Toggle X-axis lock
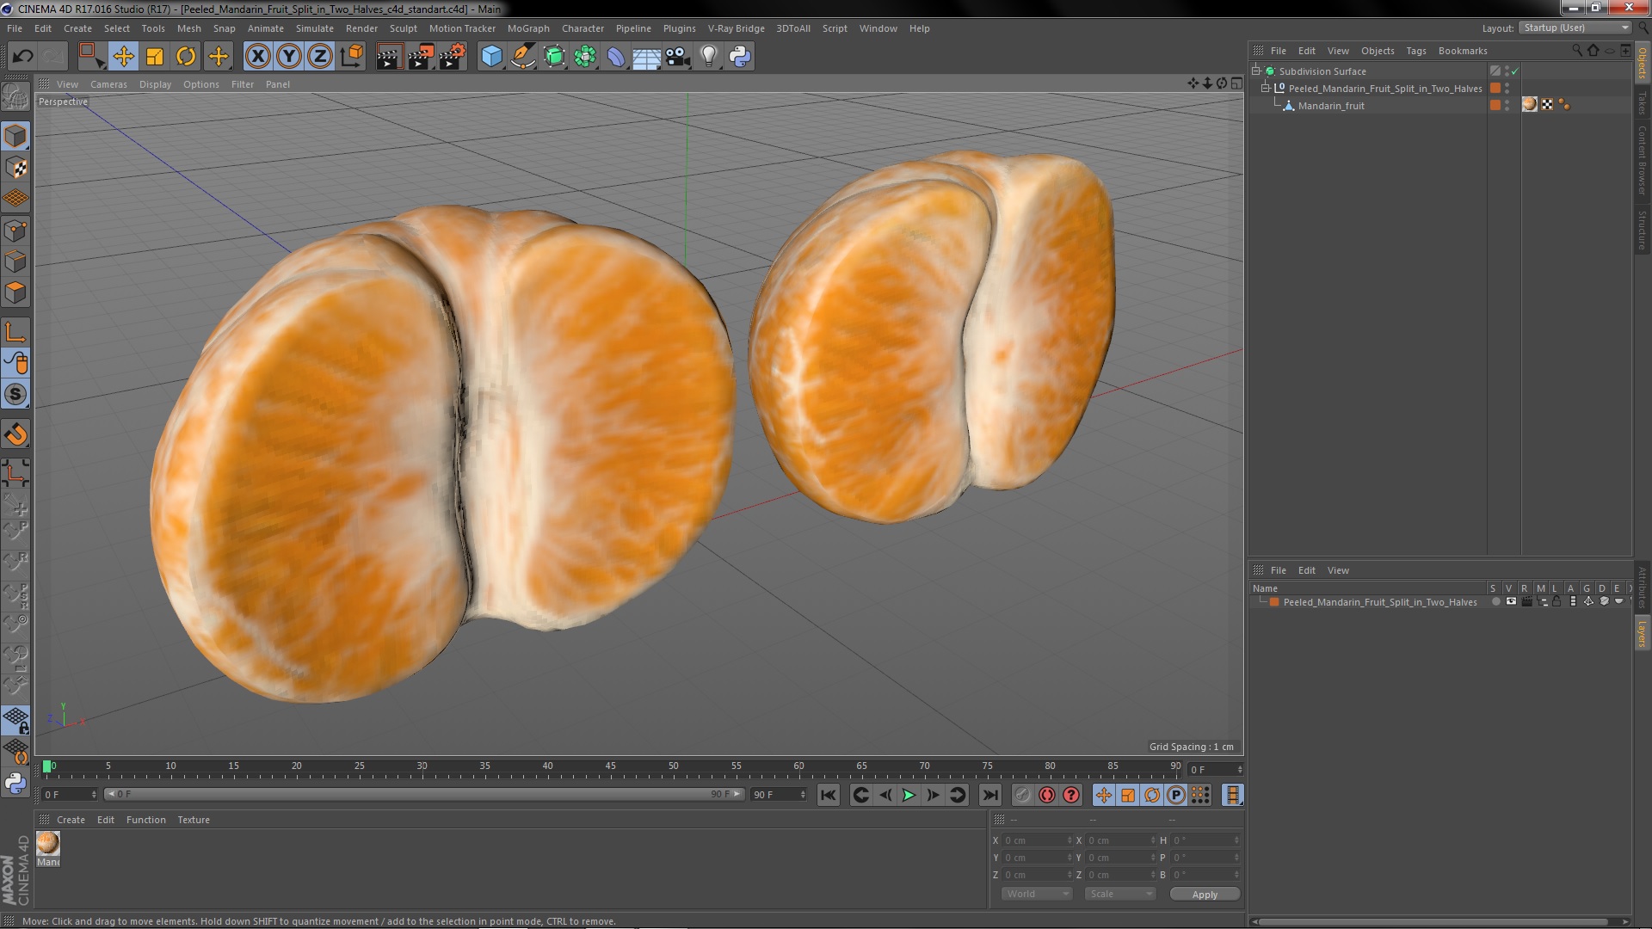 click(257, 57)
